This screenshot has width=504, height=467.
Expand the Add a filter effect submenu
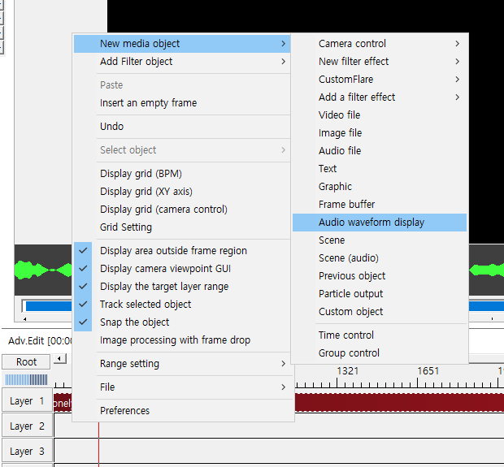(380, 97)
